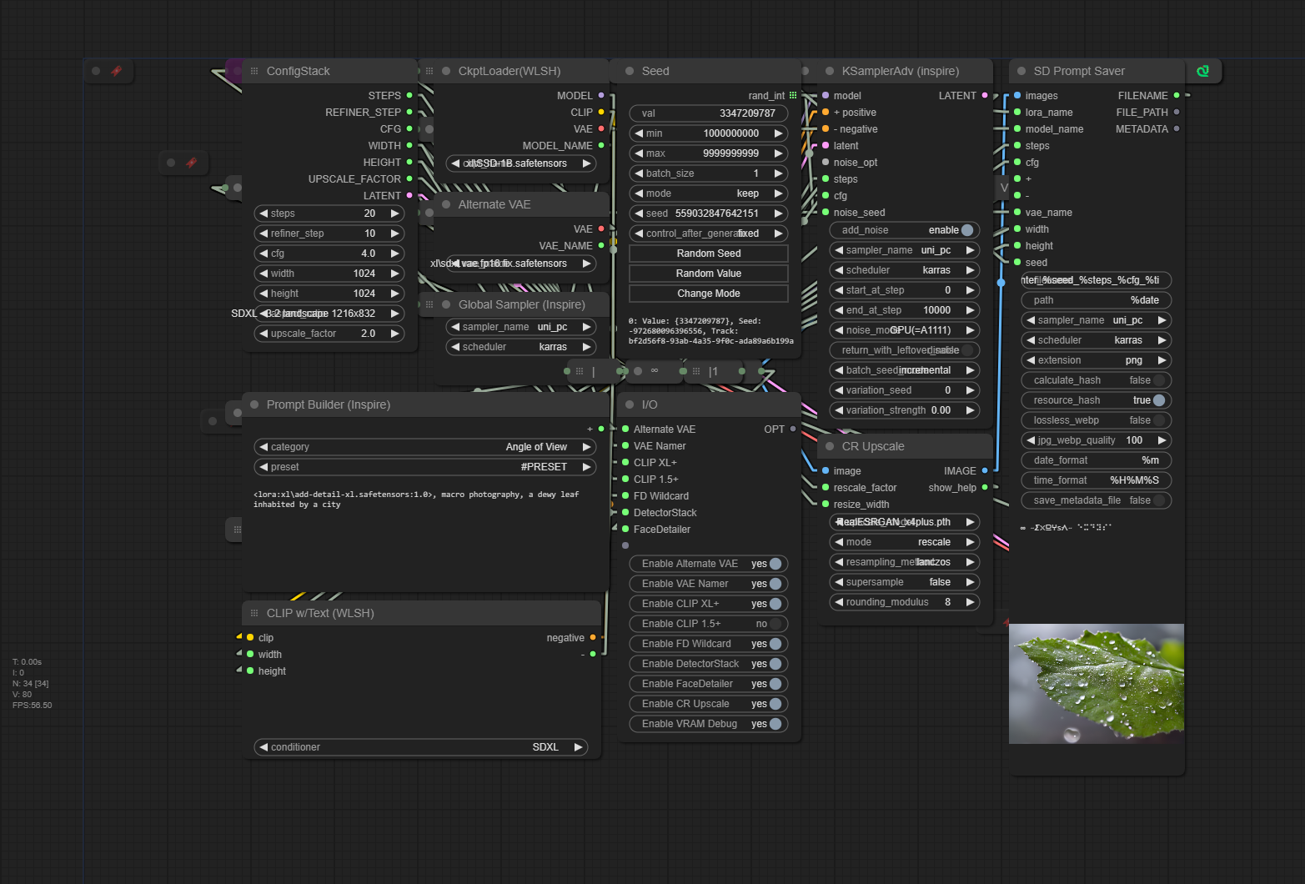Click the Random Seed button
Screen dimensions: 1305x884
click(708, 254)
